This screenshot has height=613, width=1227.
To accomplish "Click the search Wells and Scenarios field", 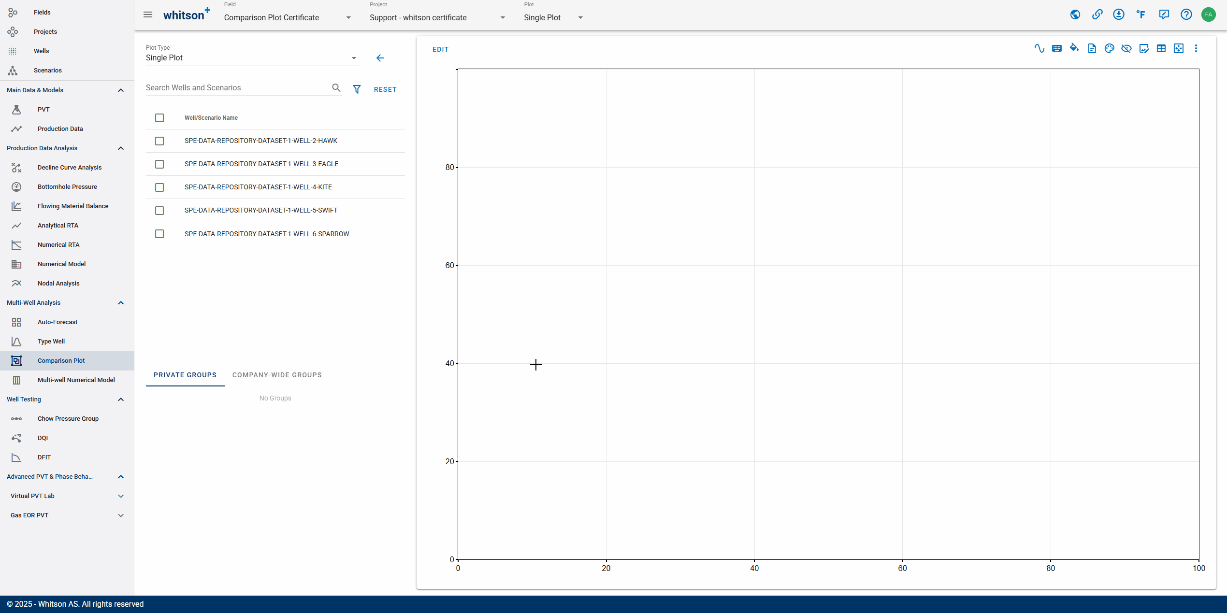I will click(x=239, y=87).
